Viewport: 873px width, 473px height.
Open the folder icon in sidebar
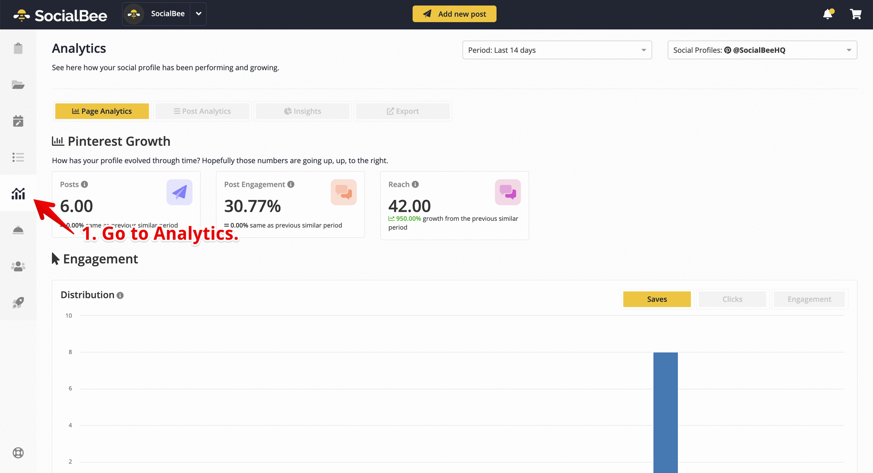(18, 85)
